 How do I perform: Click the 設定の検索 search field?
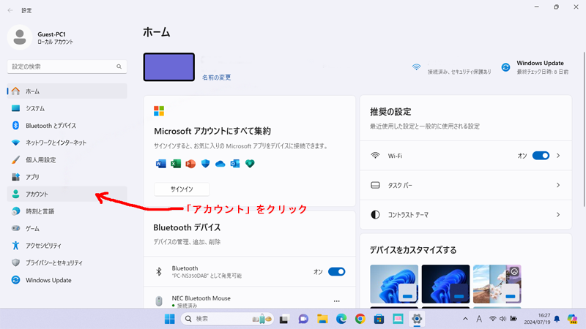click(62, 67)
